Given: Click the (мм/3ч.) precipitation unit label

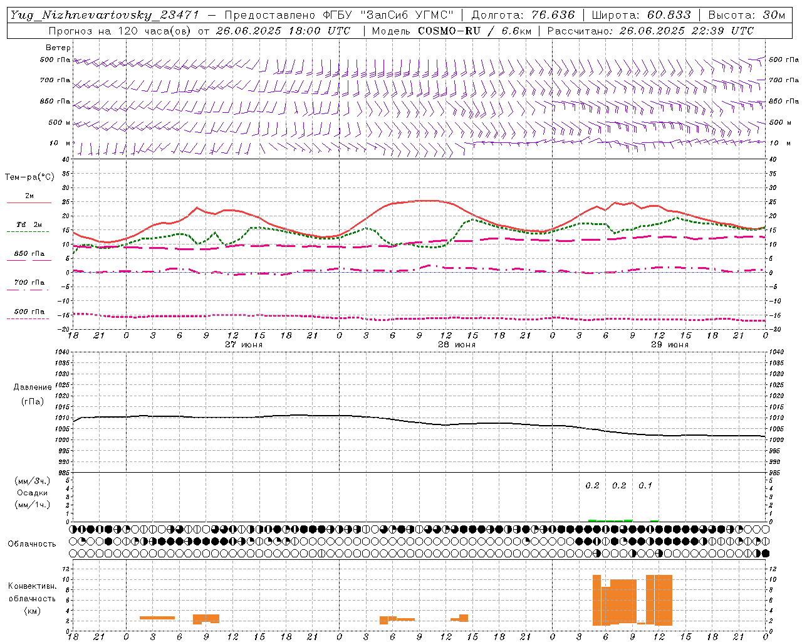Looking at the screenshot, I should [x=33, y=481].
